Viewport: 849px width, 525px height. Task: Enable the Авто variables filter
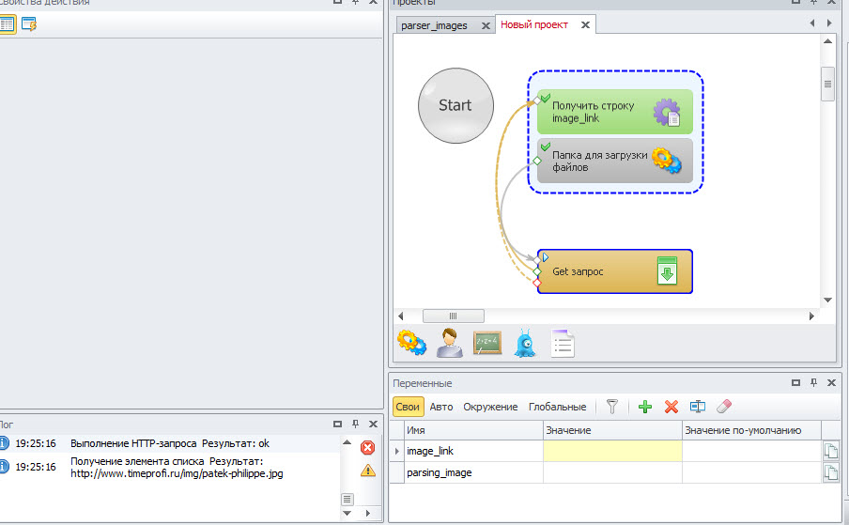(440, 407)
